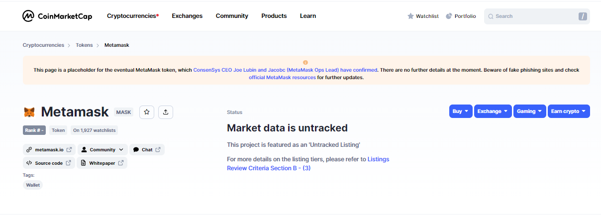
Task: Open the Whitepaper document link
Action: coord(102,163)
